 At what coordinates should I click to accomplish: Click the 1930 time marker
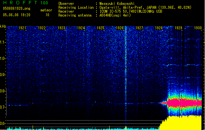click(x=198, y=28)
